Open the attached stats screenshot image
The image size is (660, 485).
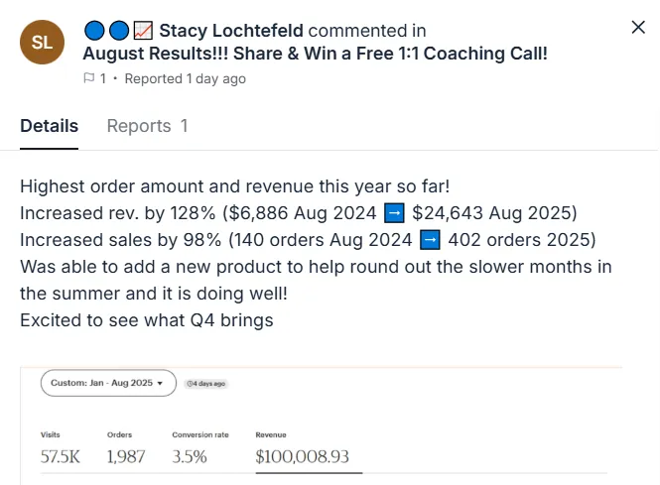tap(322, 425)
